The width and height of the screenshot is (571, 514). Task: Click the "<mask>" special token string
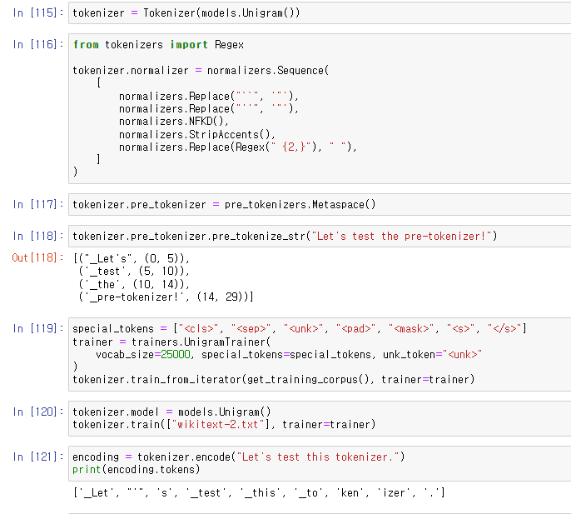(411, 329)
